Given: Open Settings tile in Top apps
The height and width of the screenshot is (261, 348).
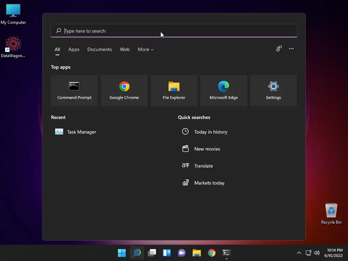Looking at the screenshot, I should (274, 90).
